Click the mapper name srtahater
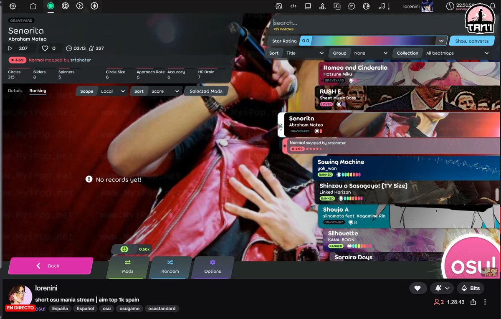The height and width of the screenshot is (319, 501). (81, 60)
